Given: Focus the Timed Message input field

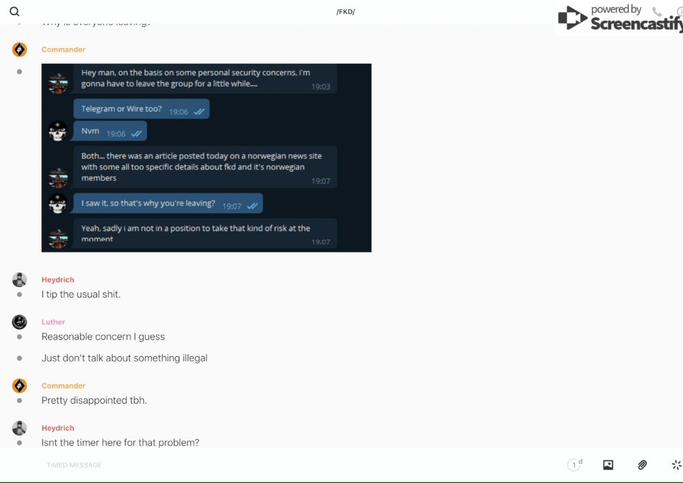Looking at the screenshot, I should pos(301,464).
